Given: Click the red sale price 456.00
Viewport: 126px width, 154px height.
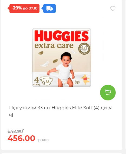Looking at the screenshot, I should [21, 138].
